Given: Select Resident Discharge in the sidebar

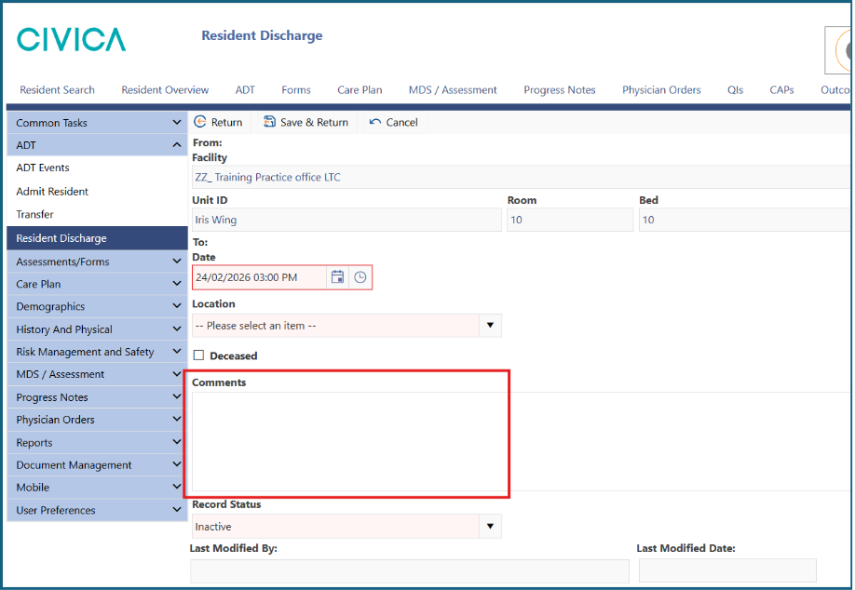Looking at the screenshot, I should coord(97,238).
